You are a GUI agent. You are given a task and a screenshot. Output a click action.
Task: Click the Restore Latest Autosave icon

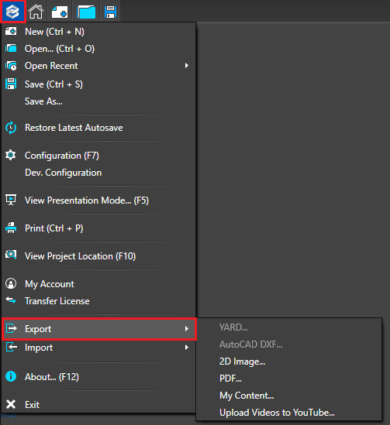tap(11, 128)
